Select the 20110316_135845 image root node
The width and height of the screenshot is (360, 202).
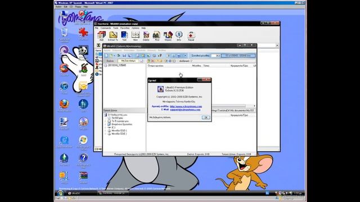(x=117, y=66)
